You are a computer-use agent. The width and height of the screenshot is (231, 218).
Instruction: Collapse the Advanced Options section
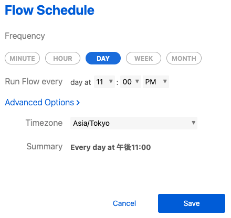point(42,103)
